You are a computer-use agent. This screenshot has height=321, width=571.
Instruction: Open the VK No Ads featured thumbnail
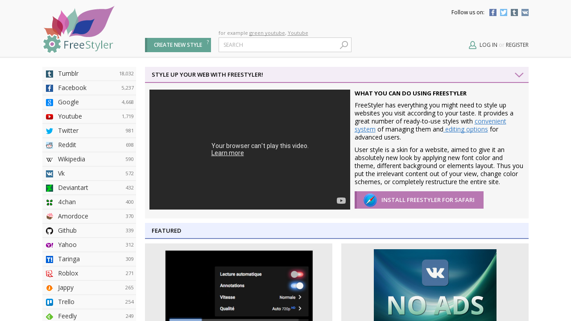tap(435, 285)
